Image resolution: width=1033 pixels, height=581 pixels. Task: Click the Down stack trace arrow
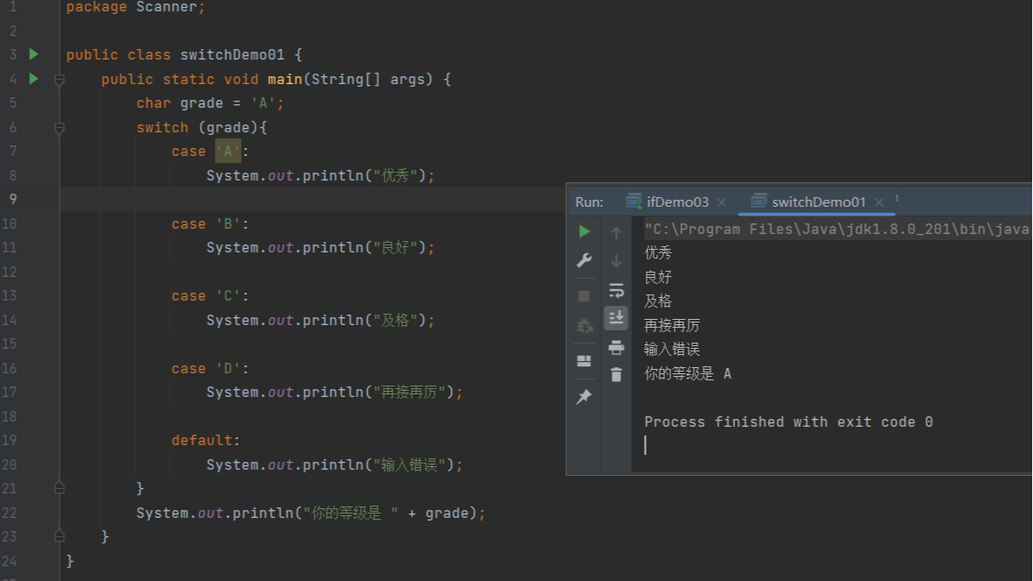(x=616, y=261)
